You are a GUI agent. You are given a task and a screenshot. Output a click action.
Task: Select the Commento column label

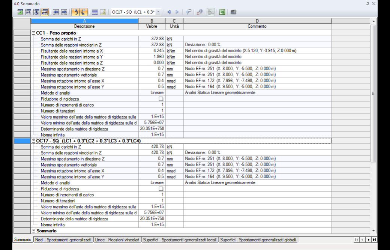point(257,26)
